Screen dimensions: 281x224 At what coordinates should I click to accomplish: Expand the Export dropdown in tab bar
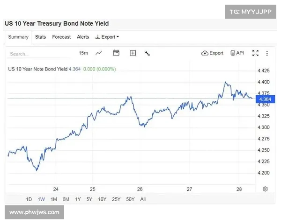107,37
